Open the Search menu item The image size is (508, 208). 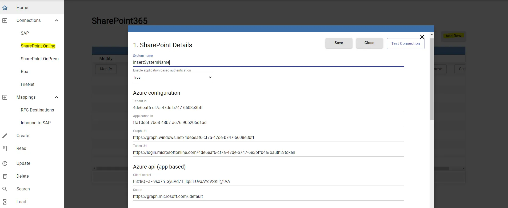(23, 189)
